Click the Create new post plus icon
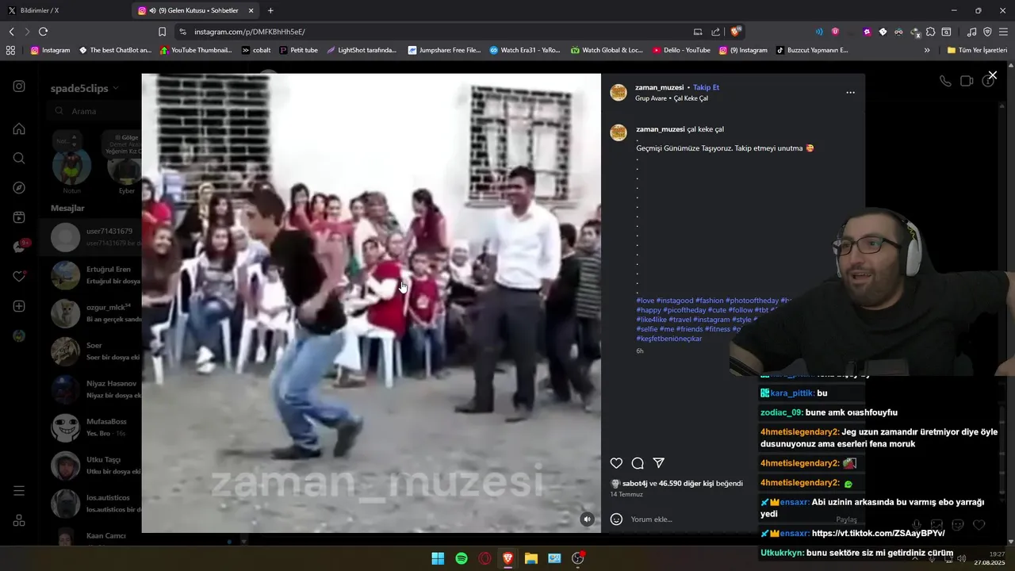The height and width of the screenshot is (571, 1015). click(x=19, y=306)
